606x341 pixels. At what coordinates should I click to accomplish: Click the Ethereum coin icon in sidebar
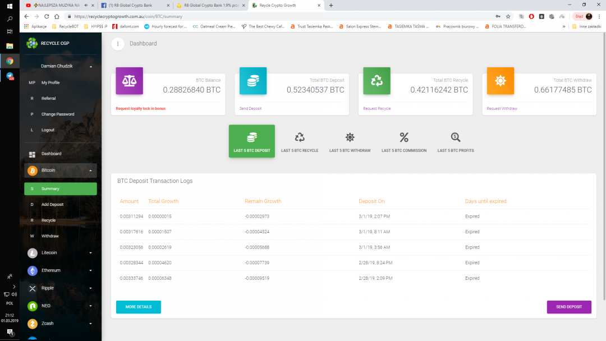pyautogui.click(x=33, y=270)
